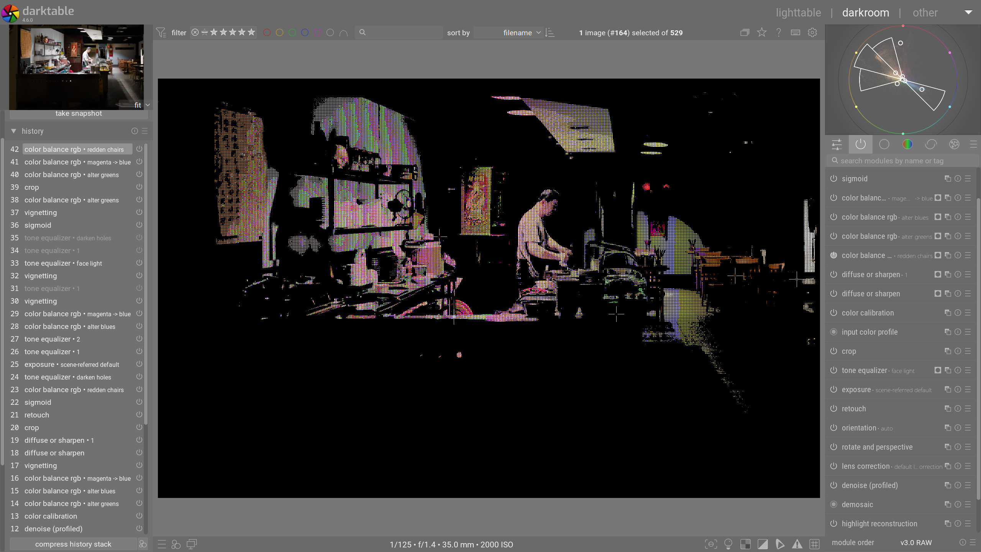Screen dimensions: 981x552
Task: Click compress history stack
Action: [x=73, y=544]
